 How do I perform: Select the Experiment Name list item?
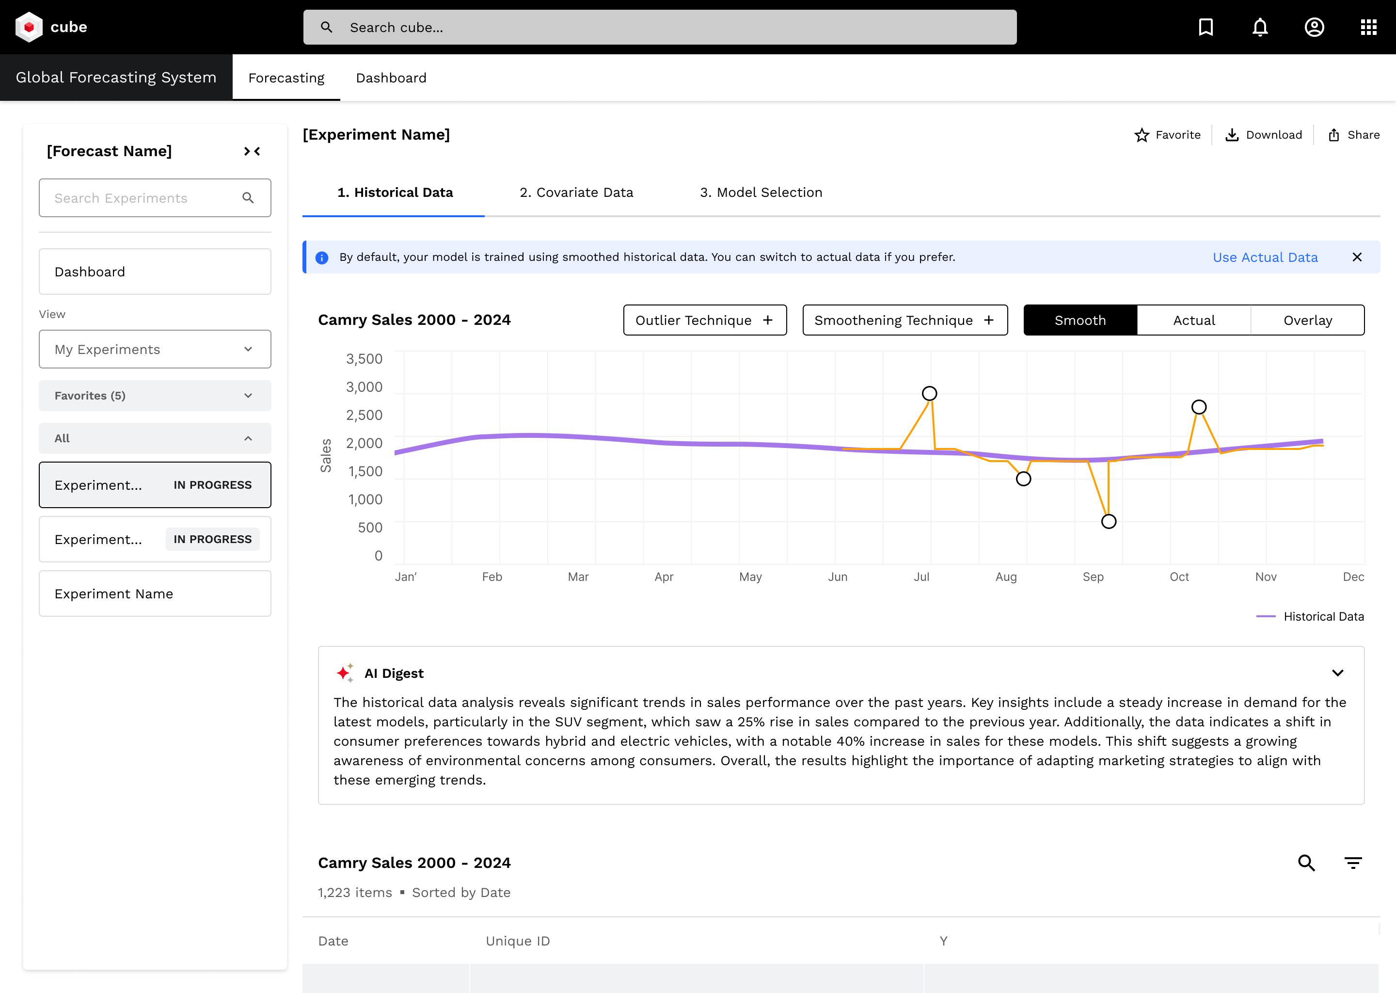pos(155,594)
